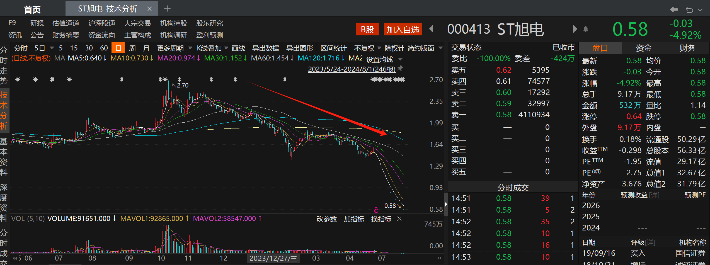The width and height of the screenshot is (710, 265).
Task: Click the 画线 drawing button
Action: 238,48
